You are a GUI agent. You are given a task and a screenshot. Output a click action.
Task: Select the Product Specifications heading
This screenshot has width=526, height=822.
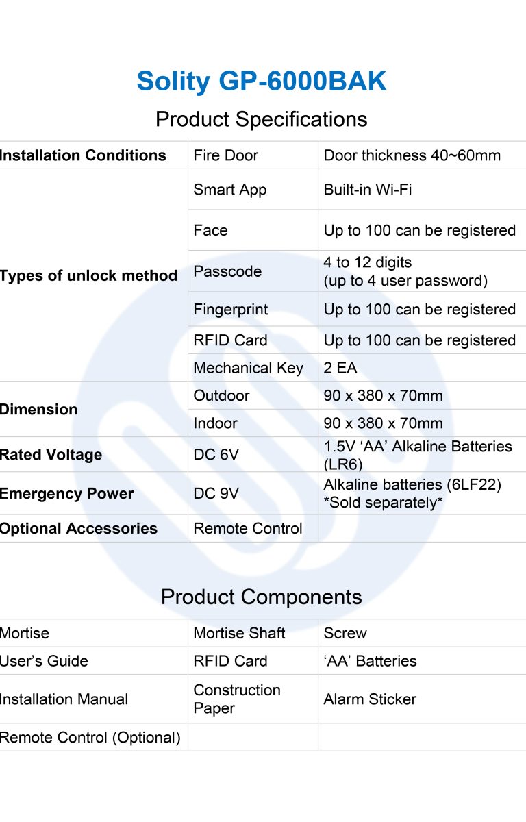click(262, 119)
